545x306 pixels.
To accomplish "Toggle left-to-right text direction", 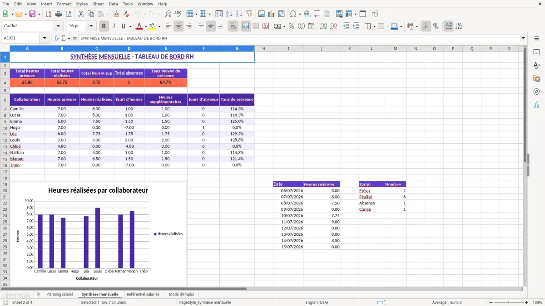I will coord(426,26).
